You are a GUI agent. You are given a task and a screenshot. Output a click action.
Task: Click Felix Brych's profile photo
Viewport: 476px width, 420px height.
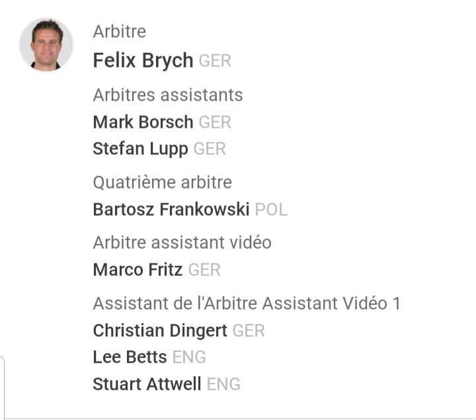46,44
